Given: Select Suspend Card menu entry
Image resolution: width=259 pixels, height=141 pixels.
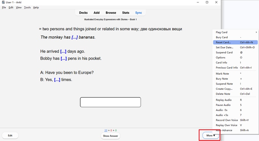Looking at the screenshot, I should [235, 53].
